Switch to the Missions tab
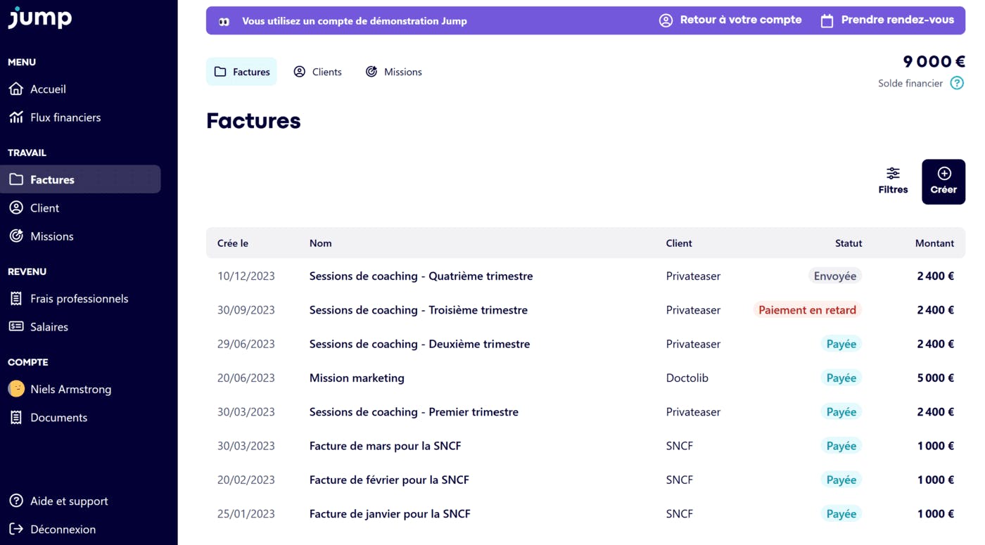Image resolution: width=985 pixels, height=545 pixels. 393,72
